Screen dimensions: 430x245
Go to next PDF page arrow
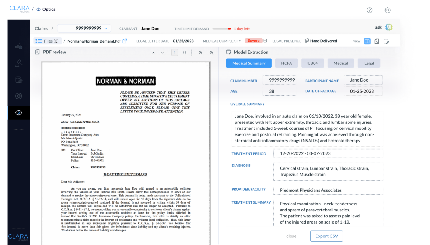click(x=162, y=53)
